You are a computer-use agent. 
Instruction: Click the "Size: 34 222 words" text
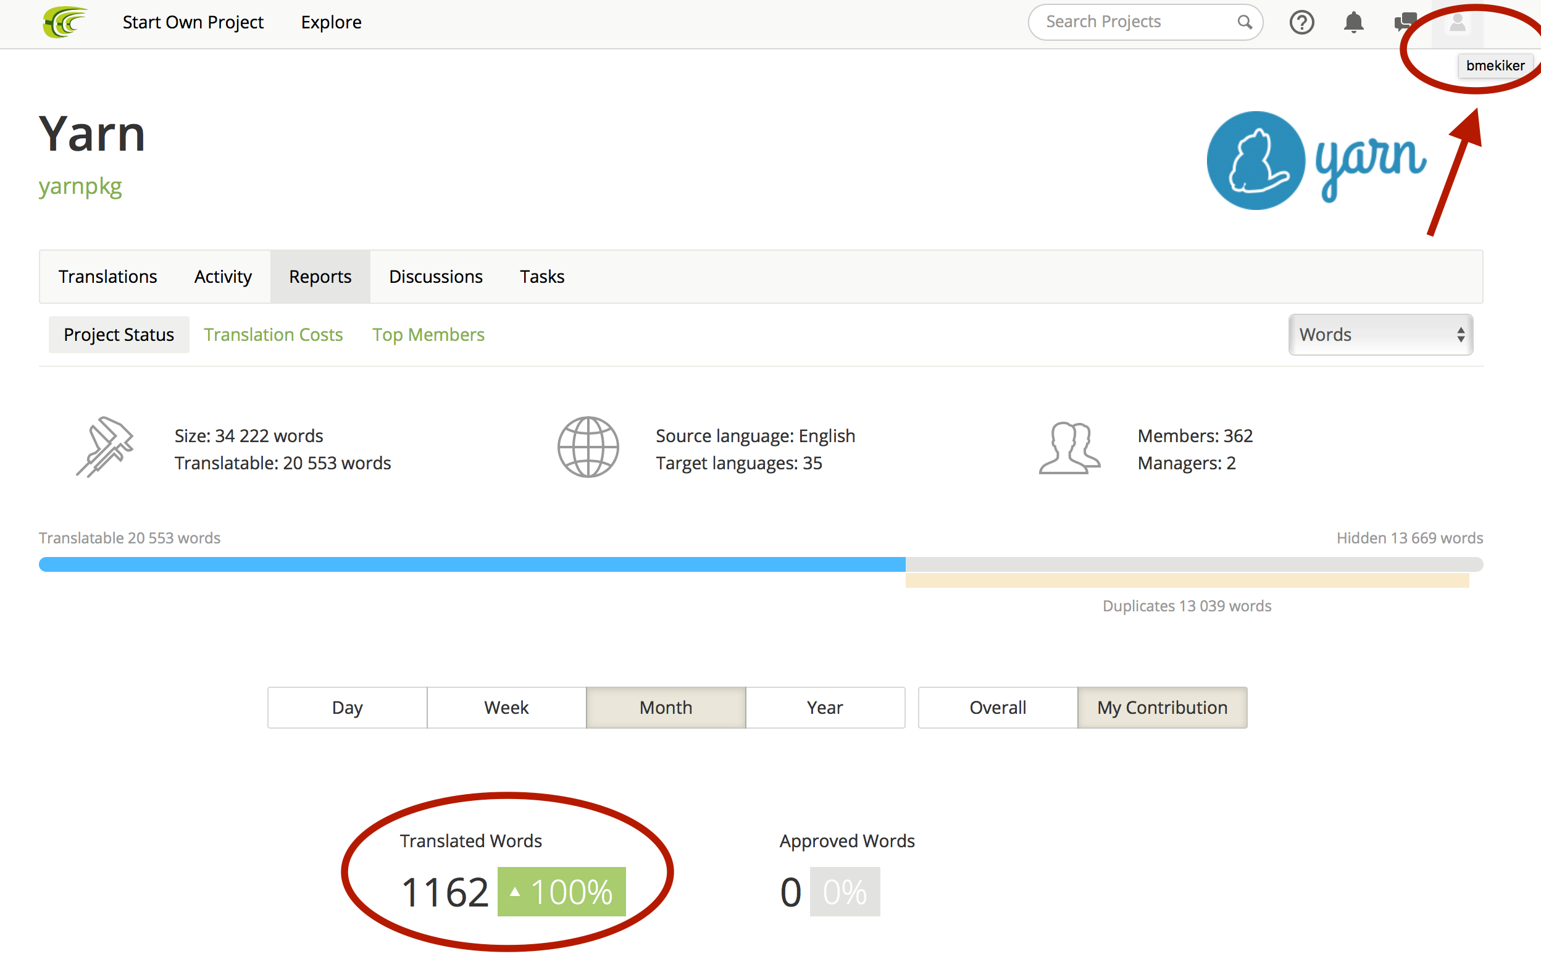pyautogui.click(x=249, y=436)
